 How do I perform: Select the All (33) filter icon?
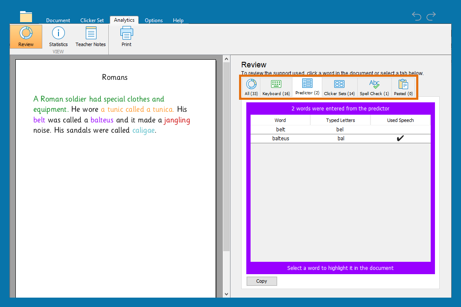click(251, 87)
